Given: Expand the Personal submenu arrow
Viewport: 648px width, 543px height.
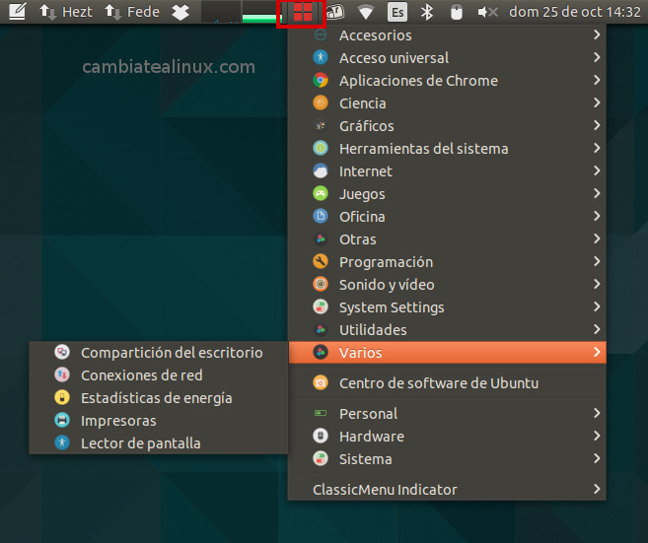Looking at the screenshot, I should (x=597, y=413).
